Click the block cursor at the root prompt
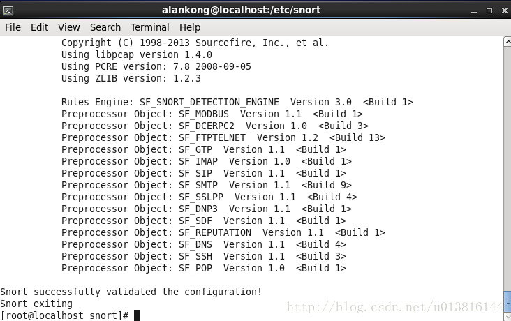Viewport: 511px width, 321px height. (137, 315)
